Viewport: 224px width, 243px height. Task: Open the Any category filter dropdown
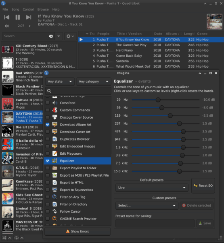point(94,81)
